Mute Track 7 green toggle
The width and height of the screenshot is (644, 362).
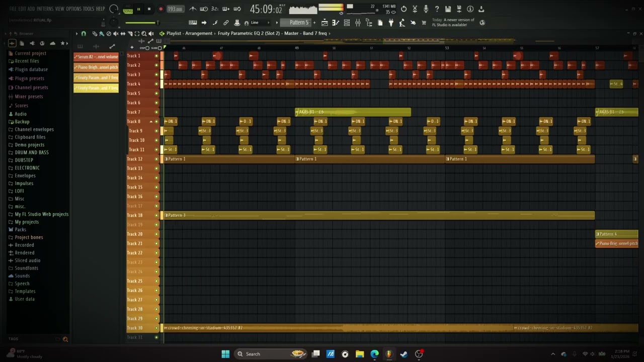coord(156,112)
